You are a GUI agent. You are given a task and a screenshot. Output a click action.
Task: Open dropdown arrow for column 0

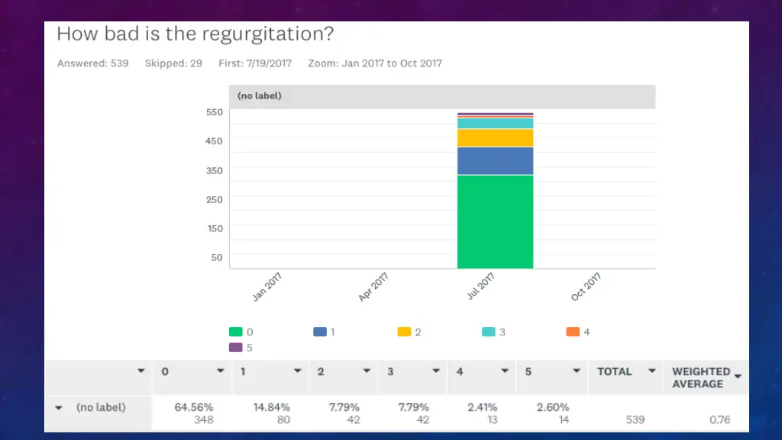[x=220, y=370]
